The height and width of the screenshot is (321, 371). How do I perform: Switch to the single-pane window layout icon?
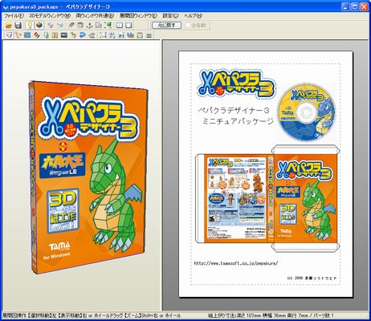pos(128,26)
